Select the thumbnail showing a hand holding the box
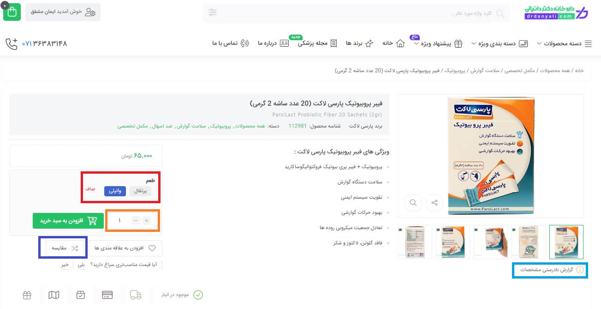 [x=491, y=242]
